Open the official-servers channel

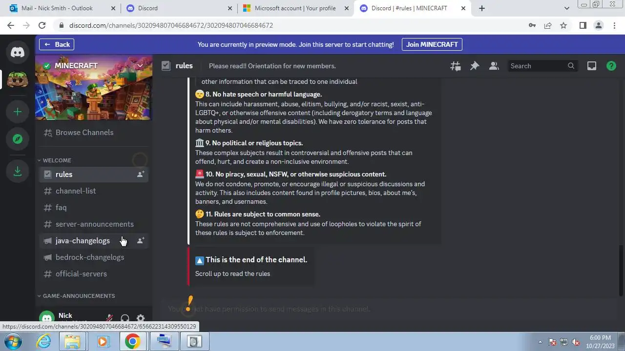[94, 273]
